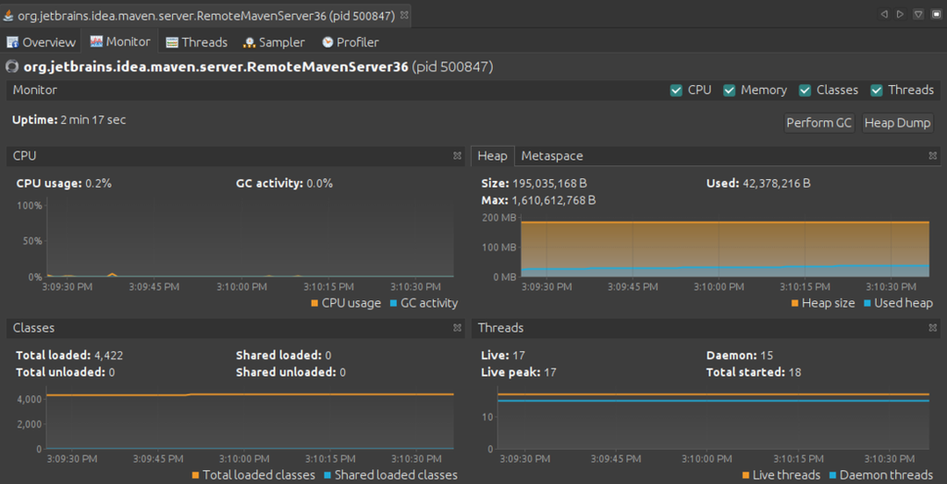The width and height of the screenshot is (947, 484).
Task: Maximize the editor window icon
Action: (x=935, y=15)
